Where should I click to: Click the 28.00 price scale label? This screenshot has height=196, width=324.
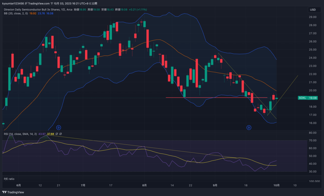[x=313, y=25]
